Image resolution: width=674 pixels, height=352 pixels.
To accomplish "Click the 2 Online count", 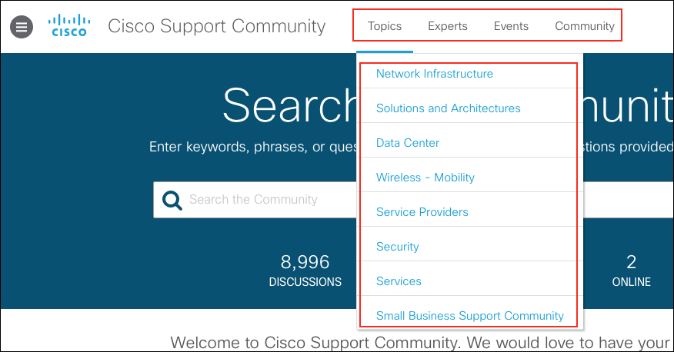I will click(x=631, y=271).
